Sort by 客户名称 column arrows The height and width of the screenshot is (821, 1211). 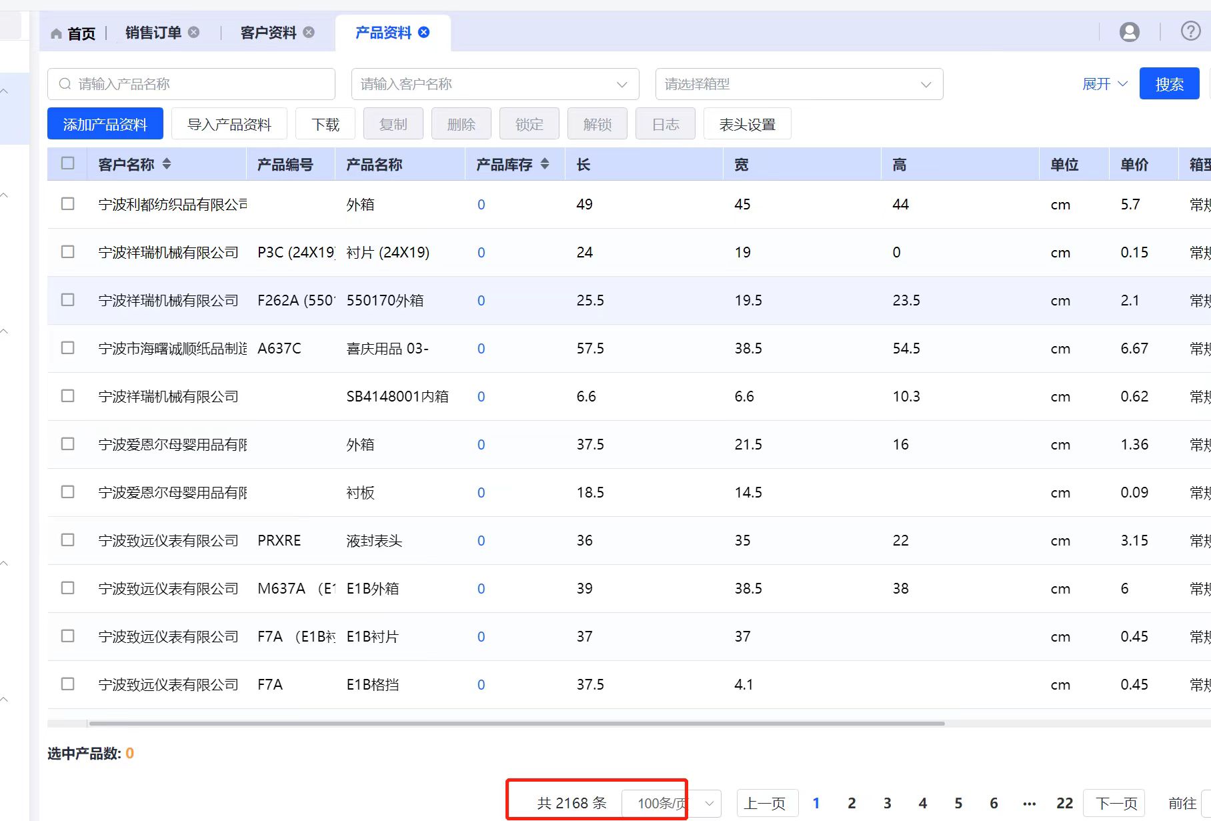167,164
